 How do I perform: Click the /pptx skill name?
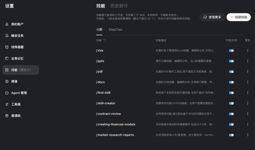coord(100,61)
